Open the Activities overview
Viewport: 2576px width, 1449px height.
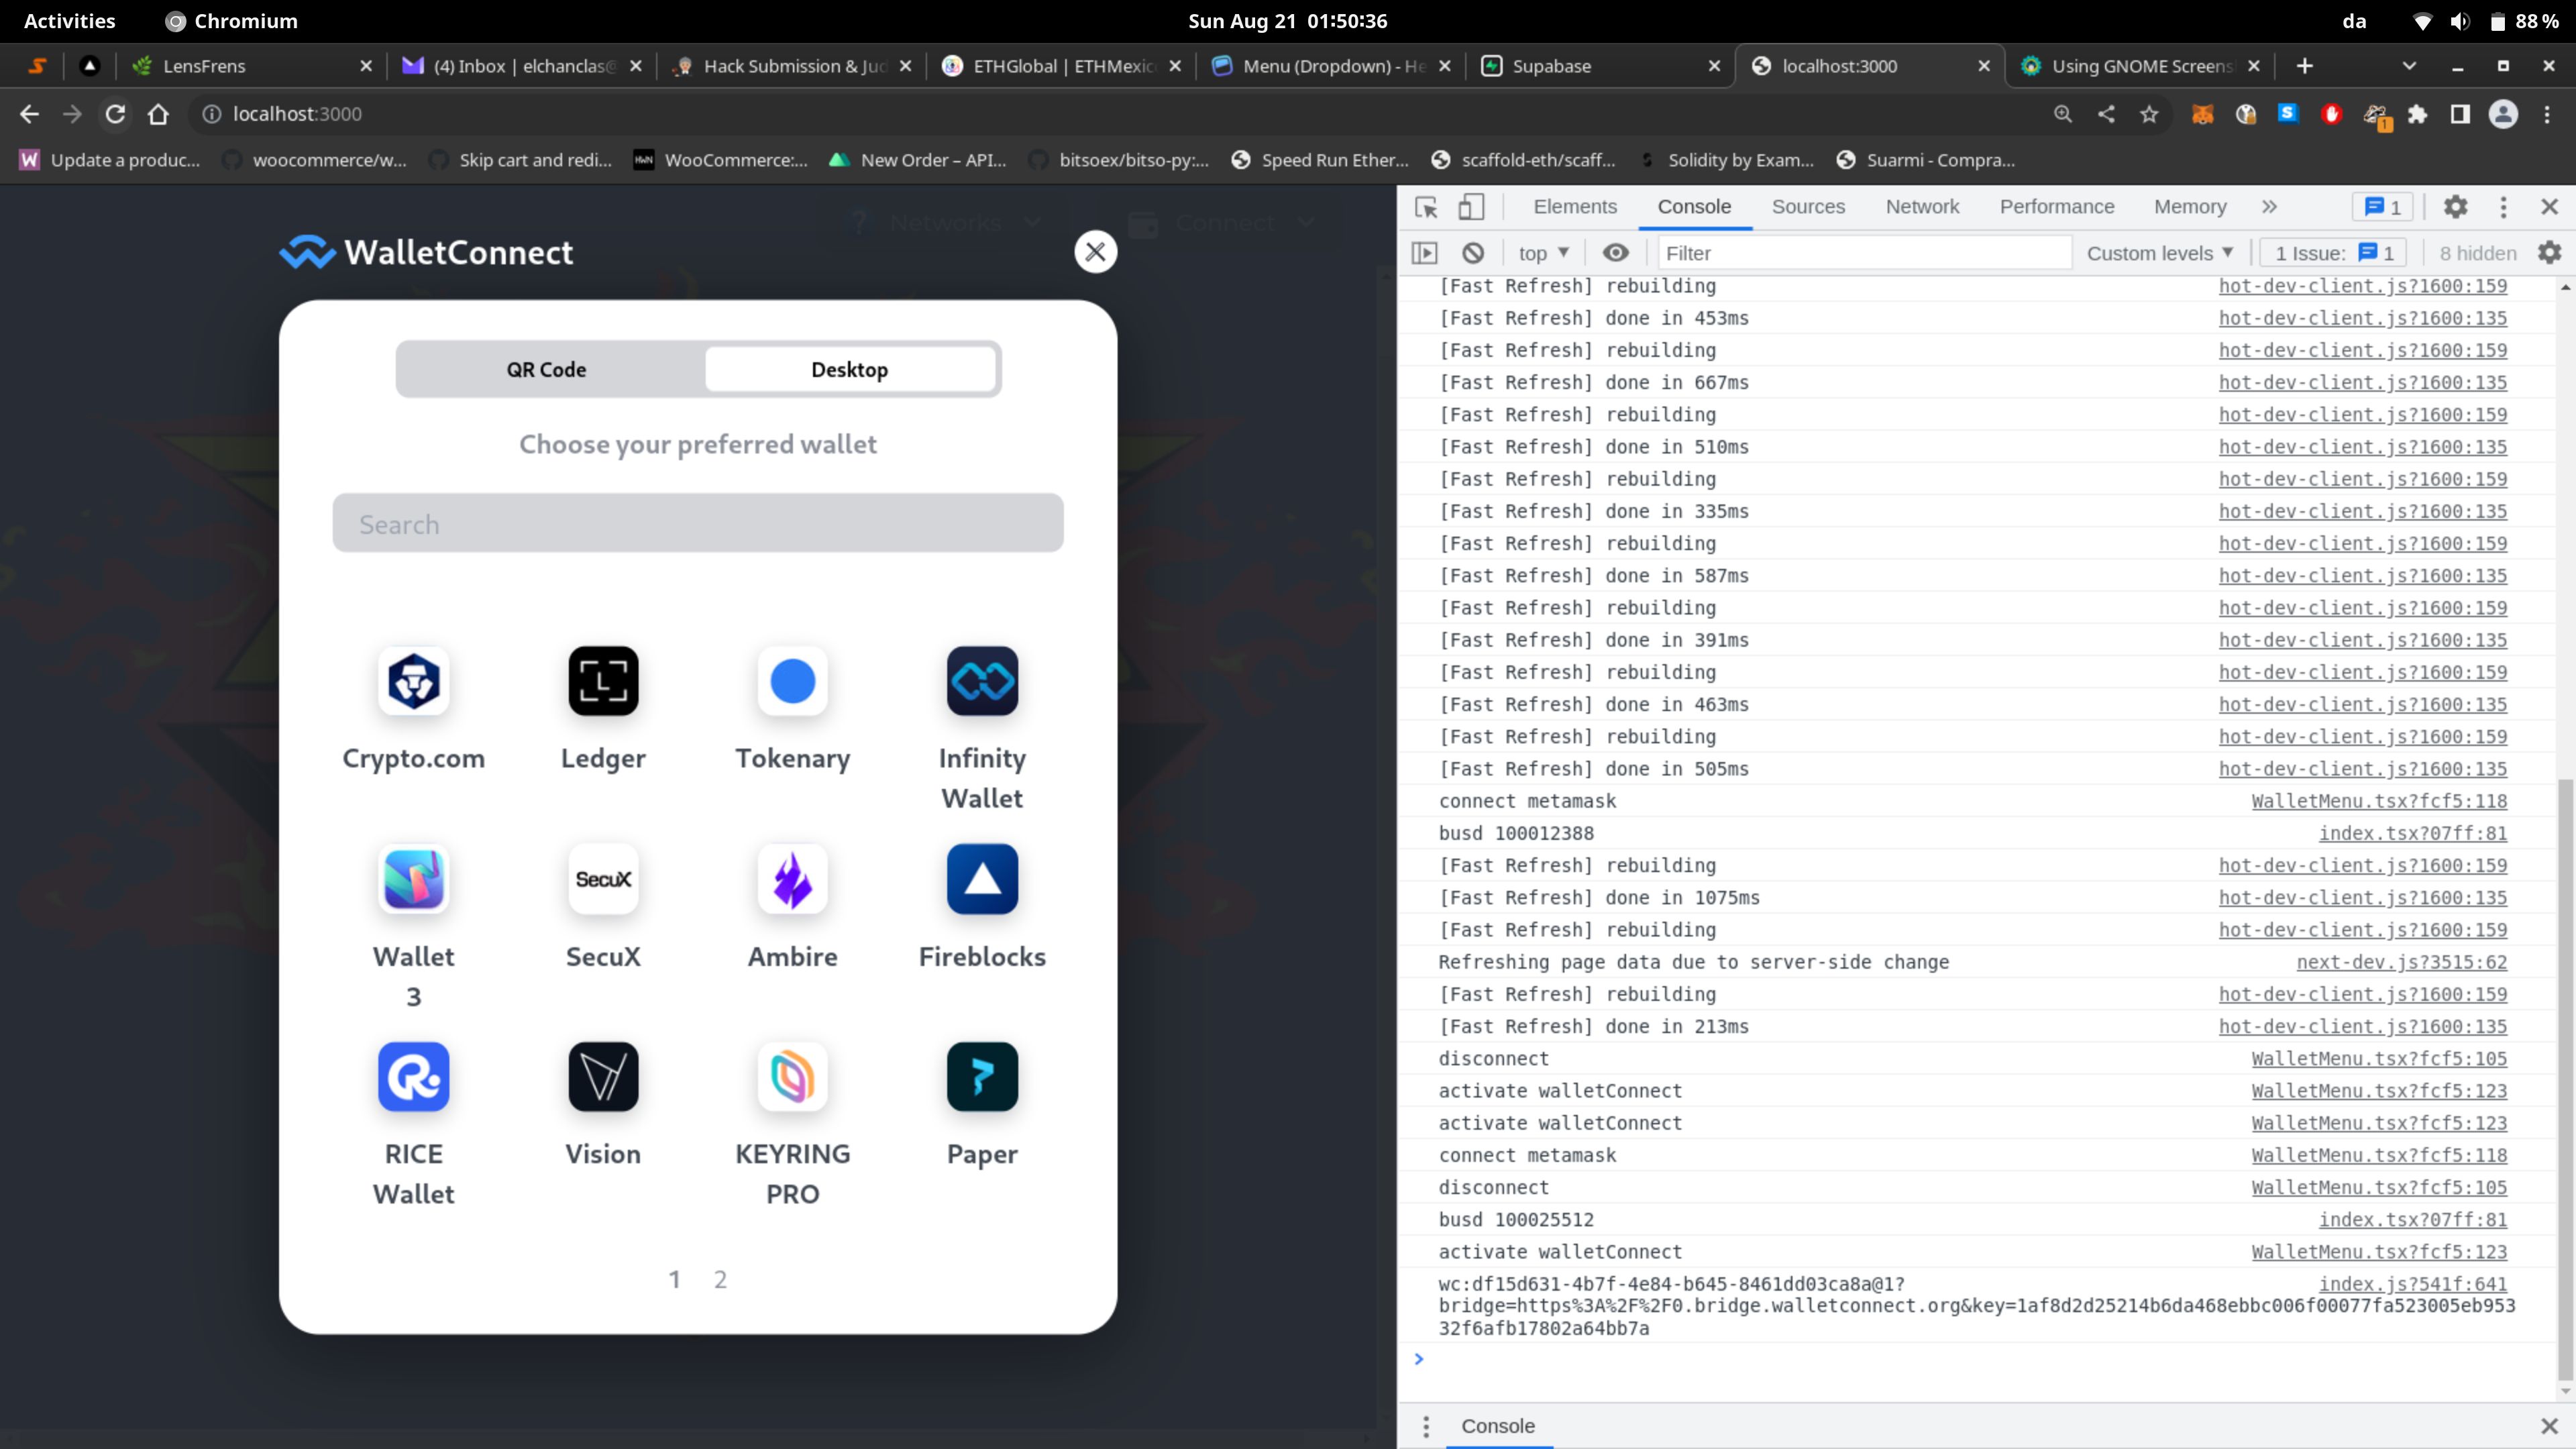(x=69, y=21)
